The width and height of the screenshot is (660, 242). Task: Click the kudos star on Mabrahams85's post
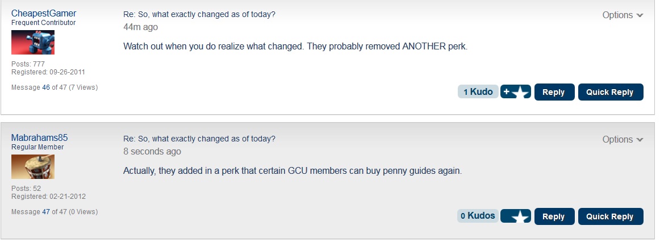516,216
